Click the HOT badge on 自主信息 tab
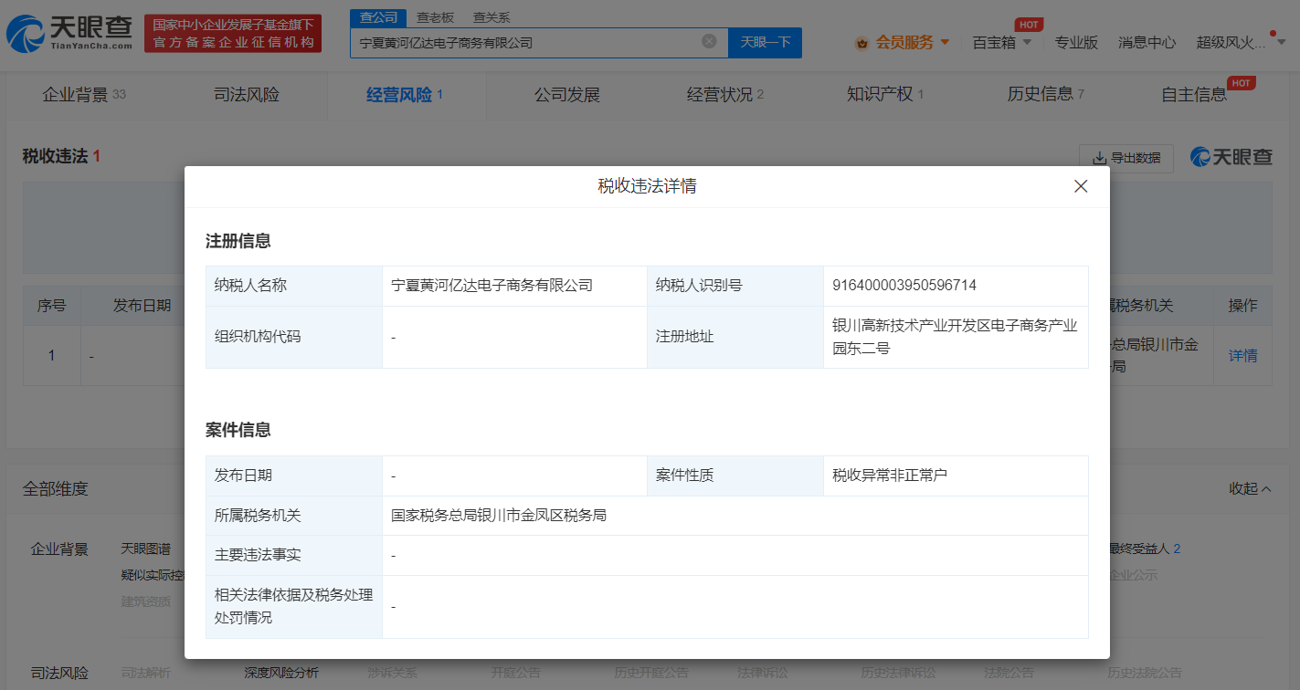Image resolution: width=1300 pixels, height=690 pixels. 1240,81
